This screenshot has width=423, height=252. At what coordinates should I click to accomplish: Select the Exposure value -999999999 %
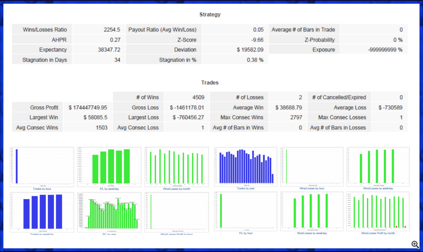pyautogui.click(x=385, y=50)
